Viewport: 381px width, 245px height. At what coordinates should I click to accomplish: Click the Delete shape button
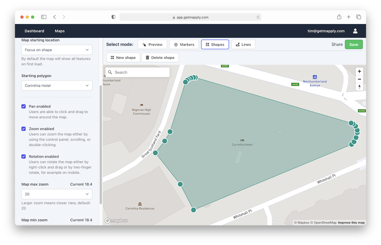160,58
